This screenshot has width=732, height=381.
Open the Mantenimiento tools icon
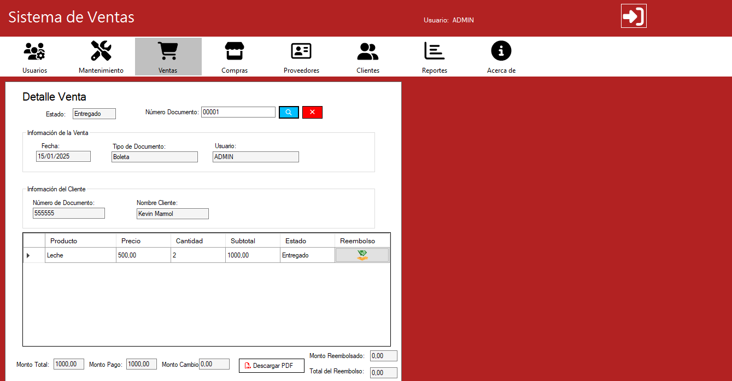(101, 51)
